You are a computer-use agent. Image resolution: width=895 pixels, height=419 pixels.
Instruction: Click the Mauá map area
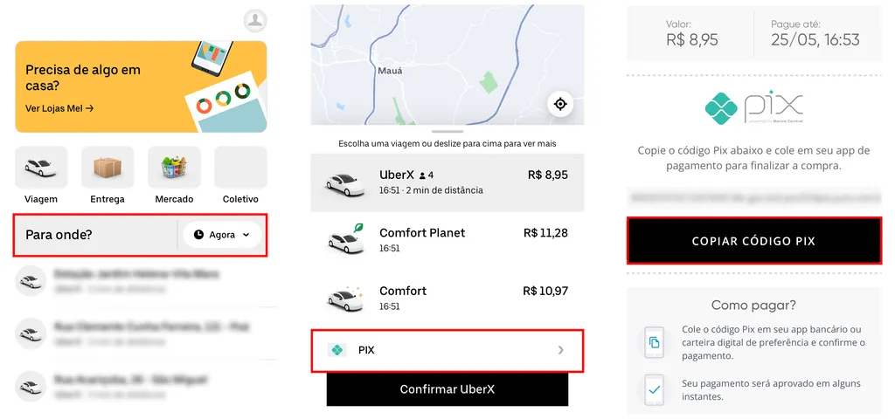tap(389, 72)
